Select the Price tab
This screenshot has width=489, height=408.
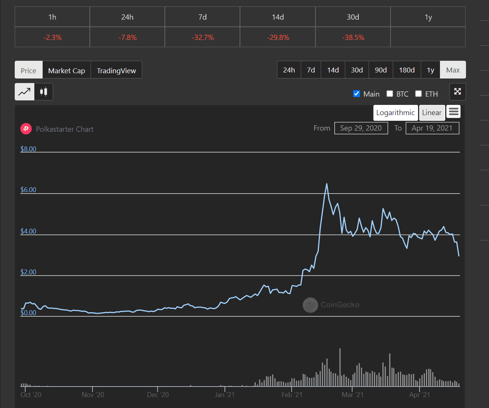pos(29,70)
